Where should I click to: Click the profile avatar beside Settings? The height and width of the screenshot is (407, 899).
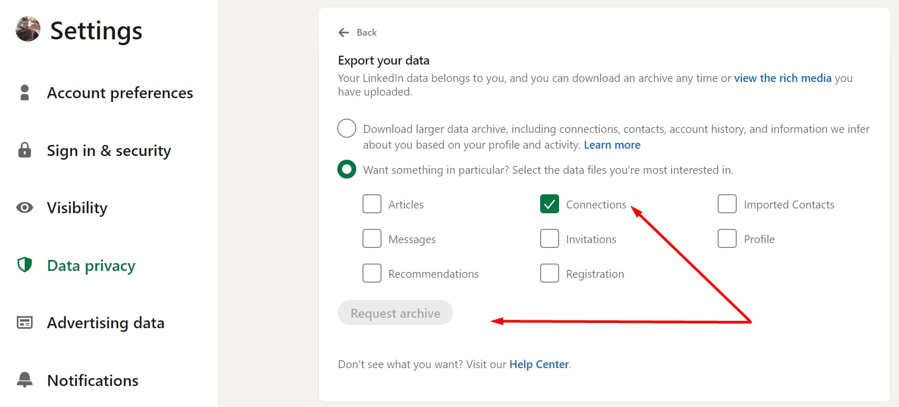click(x=28, y=29)
